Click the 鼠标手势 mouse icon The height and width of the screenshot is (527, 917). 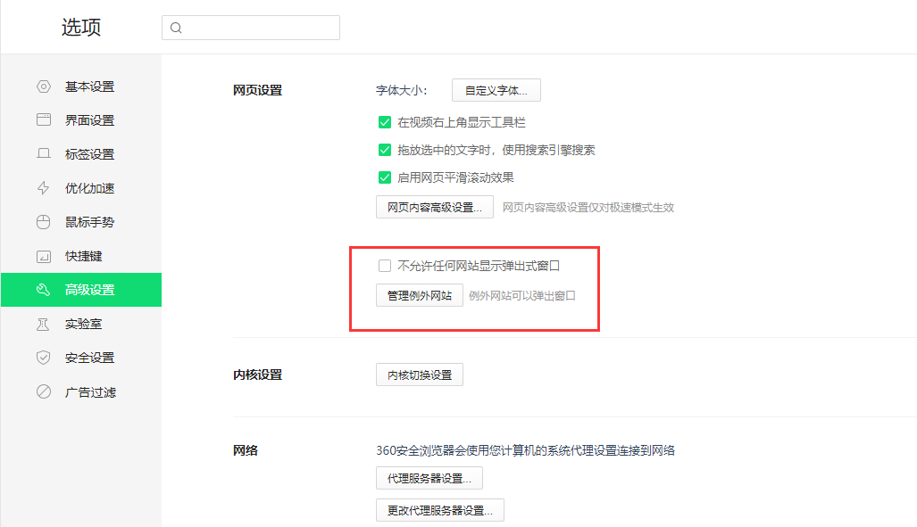(x=44, y=222)
